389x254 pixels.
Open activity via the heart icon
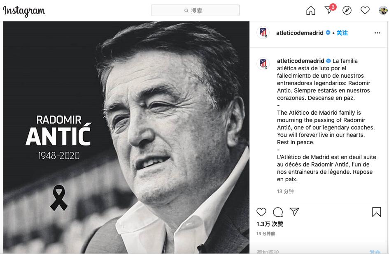pos(365,9)
